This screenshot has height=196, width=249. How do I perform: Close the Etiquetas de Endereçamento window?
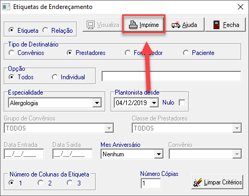(x=241, y=7)
